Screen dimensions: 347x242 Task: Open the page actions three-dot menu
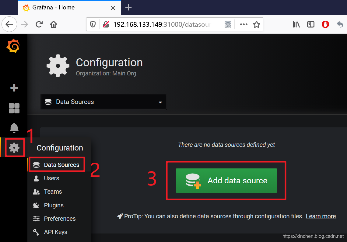(x=244, y=24)
